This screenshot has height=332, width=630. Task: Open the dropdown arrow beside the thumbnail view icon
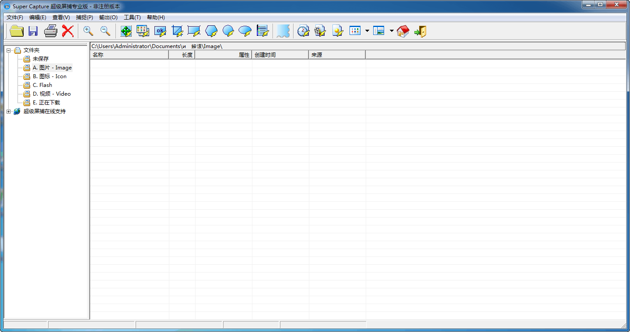(392, 31)
